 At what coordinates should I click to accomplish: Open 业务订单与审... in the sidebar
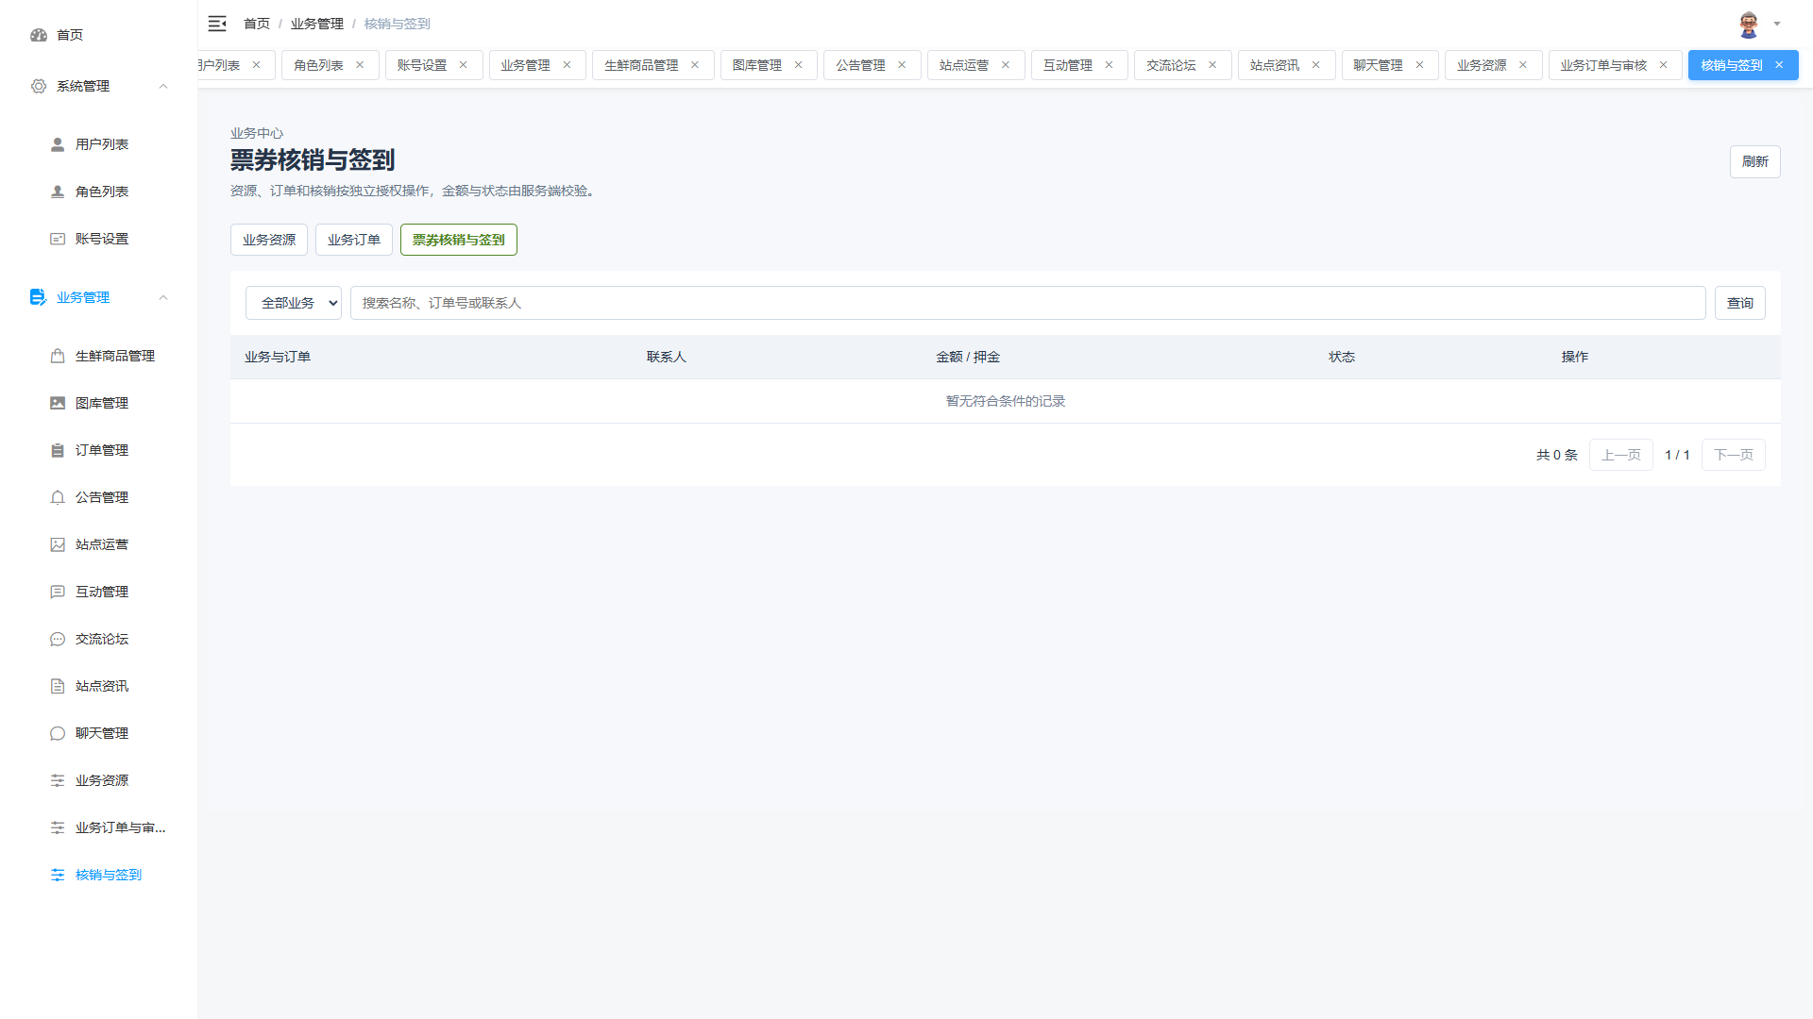pyautogui.click(x=99, y=827)
